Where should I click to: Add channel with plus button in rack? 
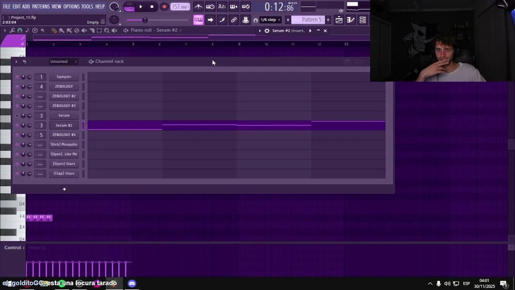click(64, 189)
